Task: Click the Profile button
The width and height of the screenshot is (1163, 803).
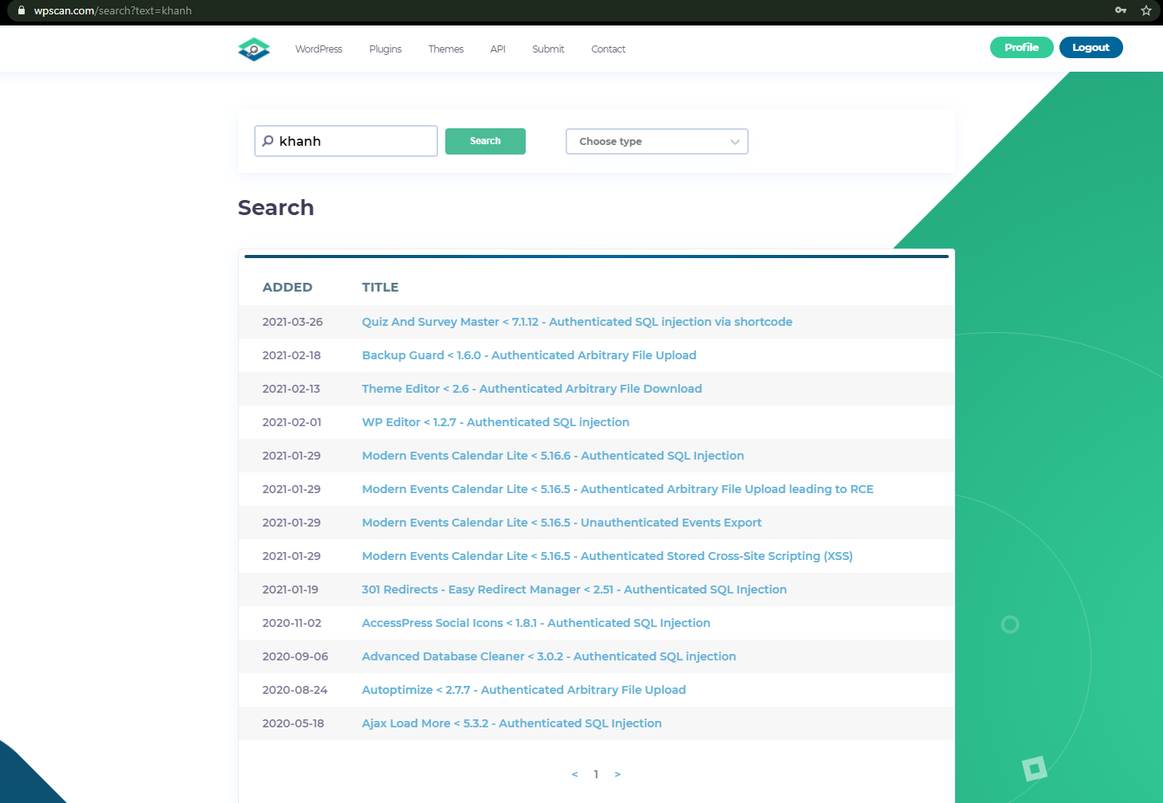Action: 1022,48
